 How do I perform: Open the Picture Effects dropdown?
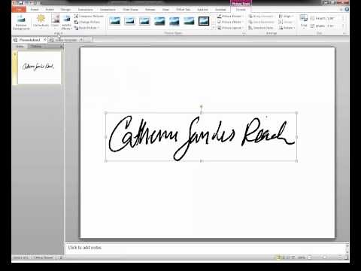coord(230,22)
